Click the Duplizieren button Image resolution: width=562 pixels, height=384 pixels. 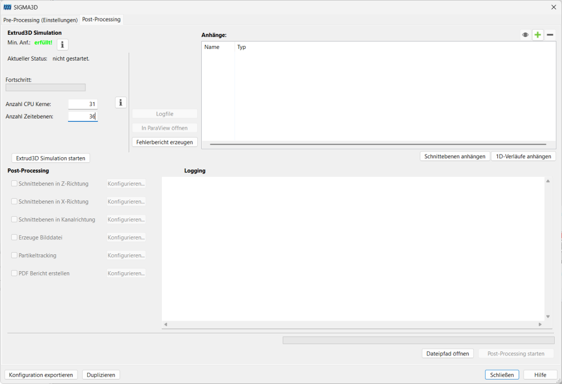coord(101,374)
